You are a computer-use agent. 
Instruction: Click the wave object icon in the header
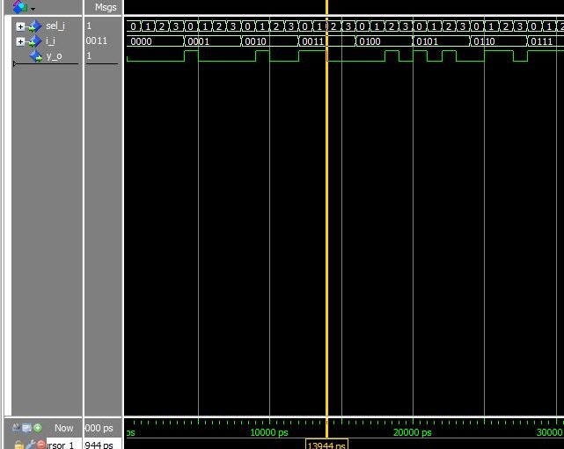[20, 6]
